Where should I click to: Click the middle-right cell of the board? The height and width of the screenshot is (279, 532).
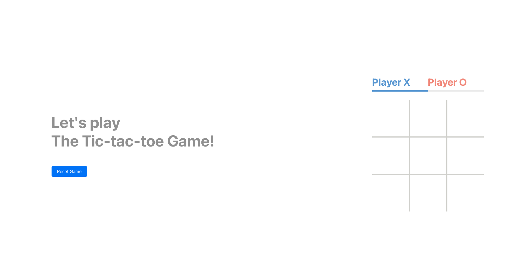tap(465, 156)
